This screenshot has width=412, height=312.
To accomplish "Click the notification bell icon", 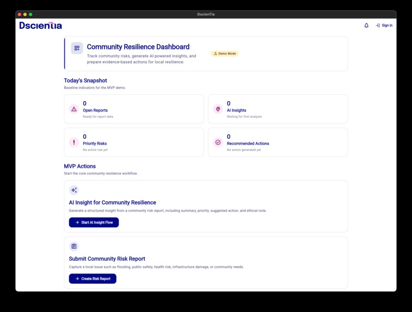I will tap(366, 26).
